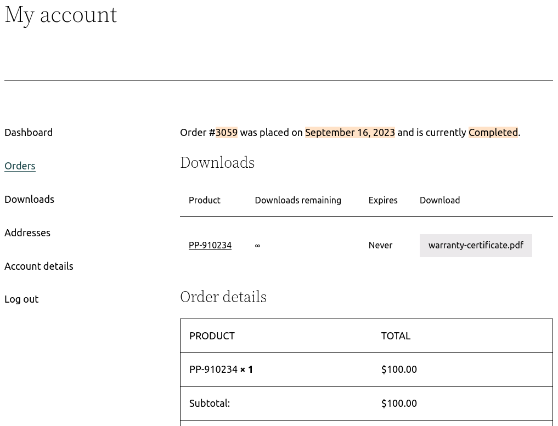
Task: Open the Addresses page
Action: point(27,232)
